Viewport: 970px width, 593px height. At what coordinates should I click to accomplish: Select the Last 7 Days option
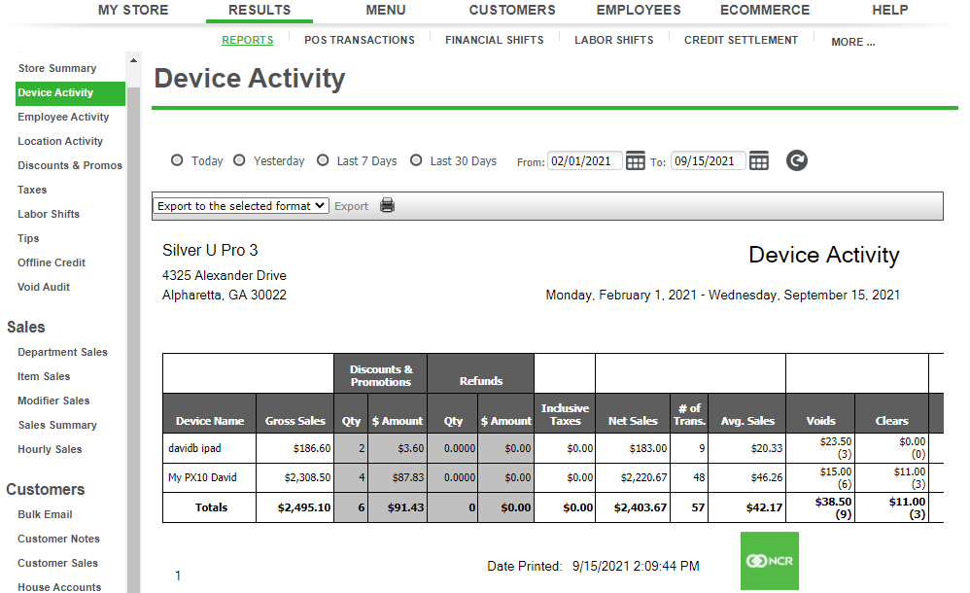[323, 160]
